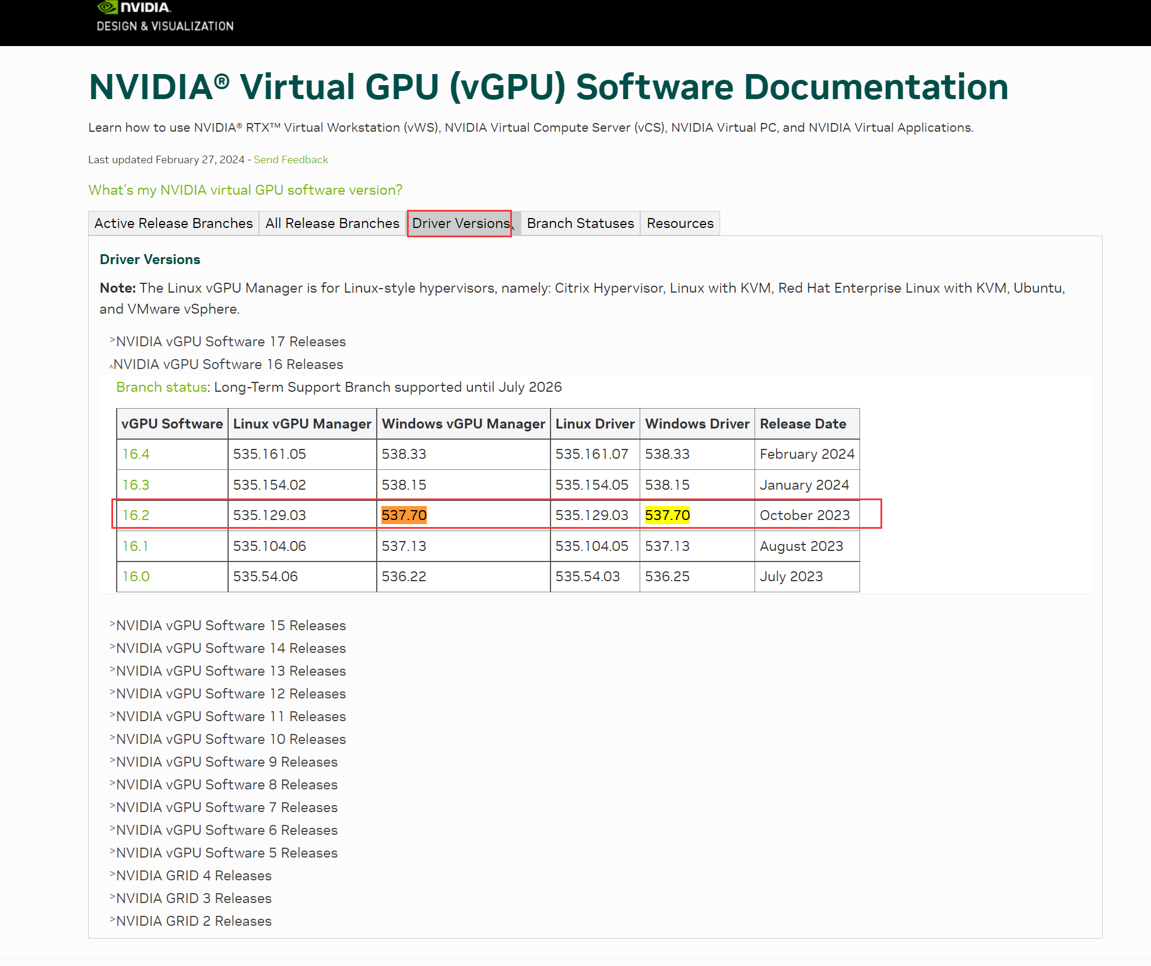Viewport: 1151px width, 966px height.
Task: Click the orange highlighted 537.70 cell
Action: point(404,515)
